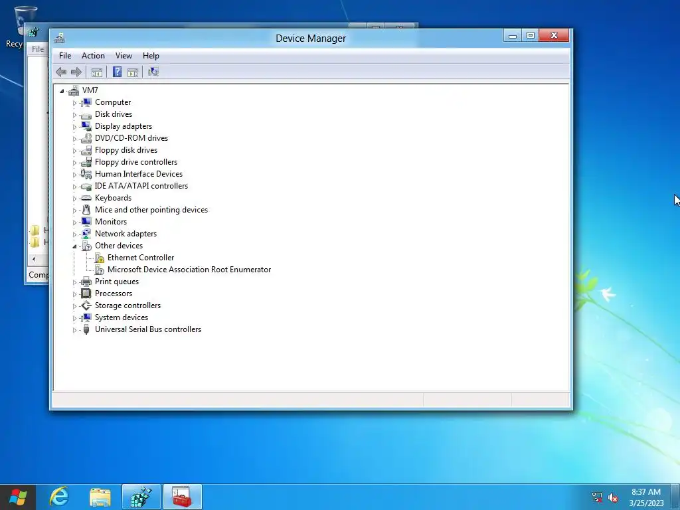The image size is (680, 510).
Task: Click Microsoft Device Association Root Enumerator icon
Action: [x=100, y=270]
